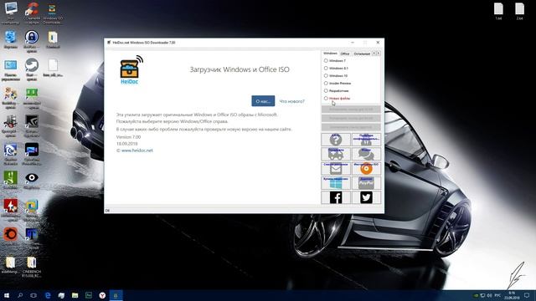Viewport: 536px width, 301px height.
Task: Open Windows ISO Downloader desktop icon
Action: 52,13
